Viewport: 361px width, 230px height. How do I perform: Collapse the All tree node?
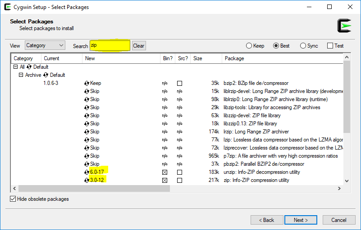coord(15,67)
